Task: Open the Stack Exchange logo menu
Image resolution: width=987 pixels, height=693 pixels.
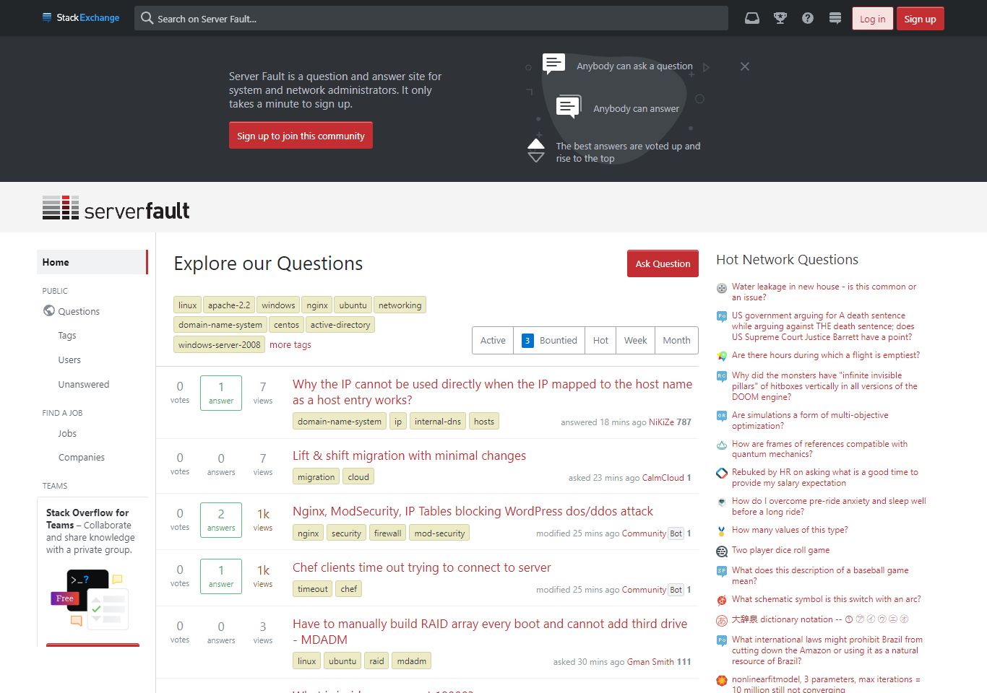Action: pyautogui.click(x=81, y=18)
